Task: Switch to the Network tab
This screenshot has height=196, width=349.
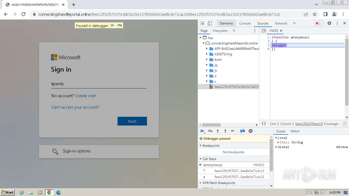Action: 281,23
